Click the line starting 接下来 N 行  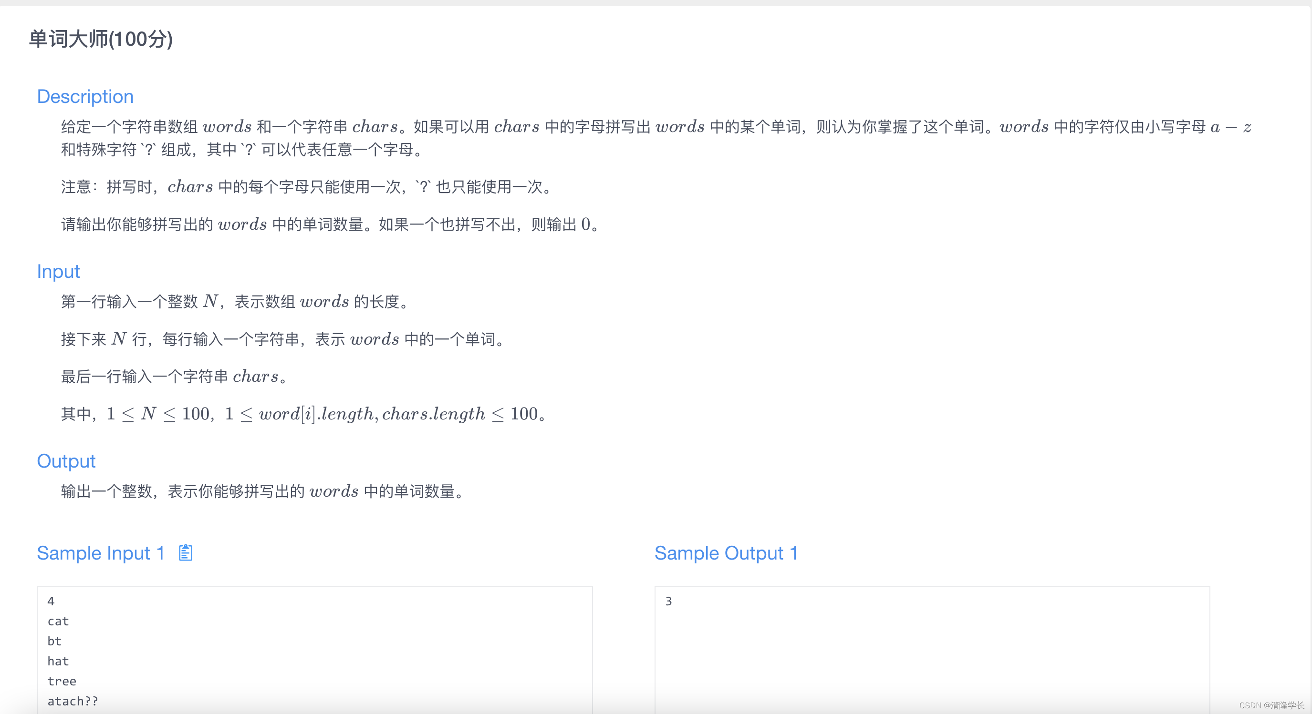coord(283,339)
